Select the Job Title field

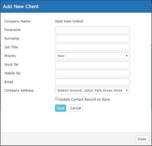(92, 47)
